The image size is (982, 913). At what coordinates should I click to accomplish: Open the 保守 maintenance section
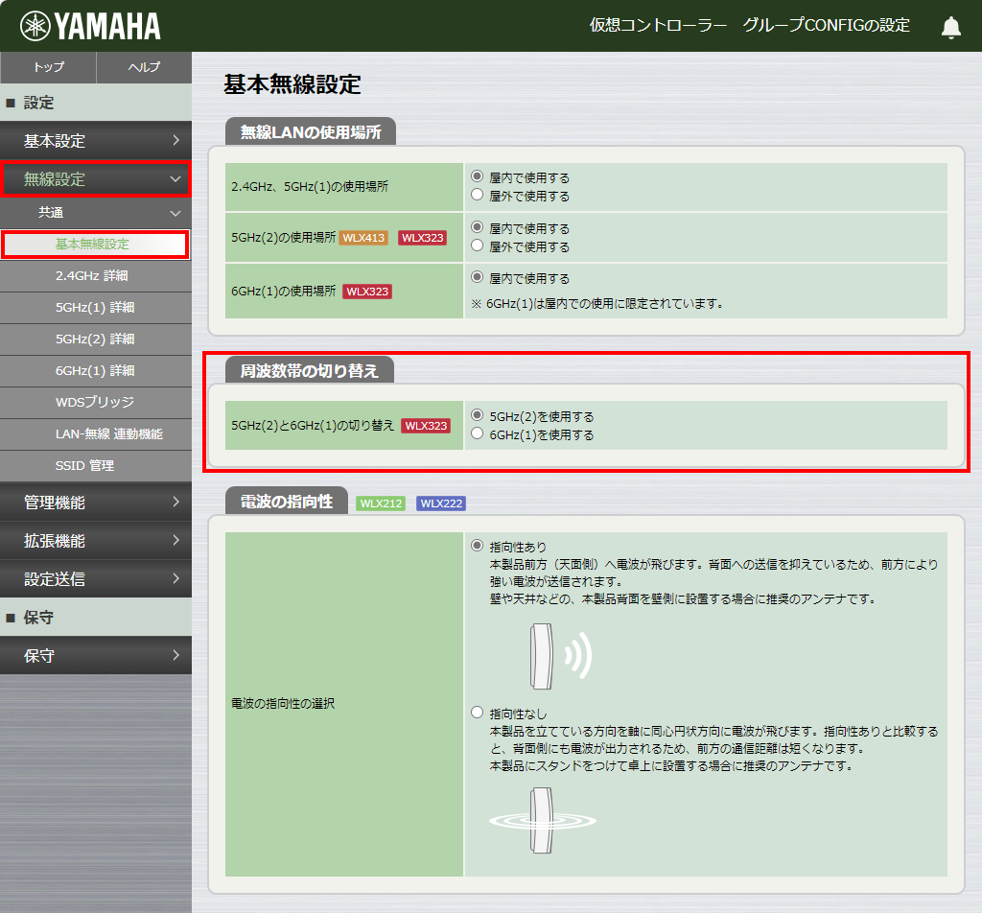(x=95, y=655)
